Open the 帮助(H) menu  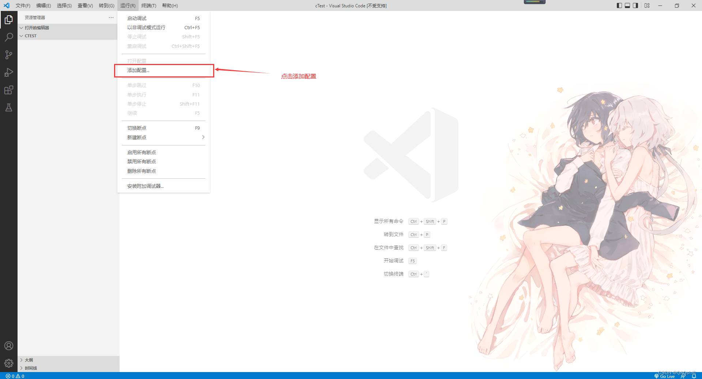point(170,5)
